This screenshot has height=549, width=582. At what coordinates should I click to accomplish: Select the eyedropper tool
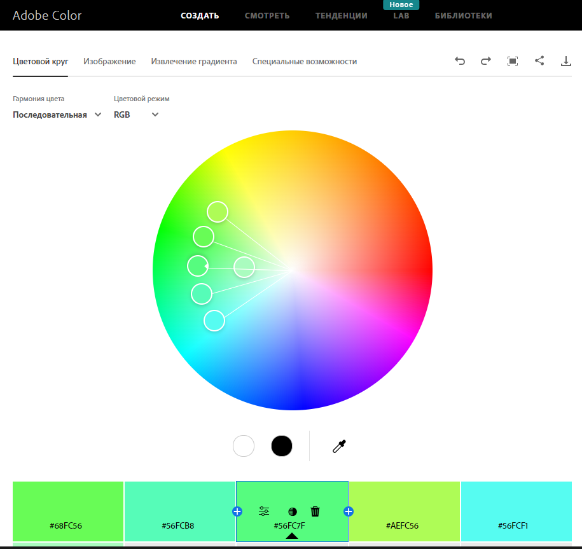[339, 446]
